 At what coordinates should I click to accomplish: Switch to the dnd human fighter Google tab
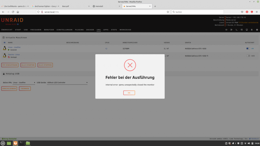click(x=45, y=6)
